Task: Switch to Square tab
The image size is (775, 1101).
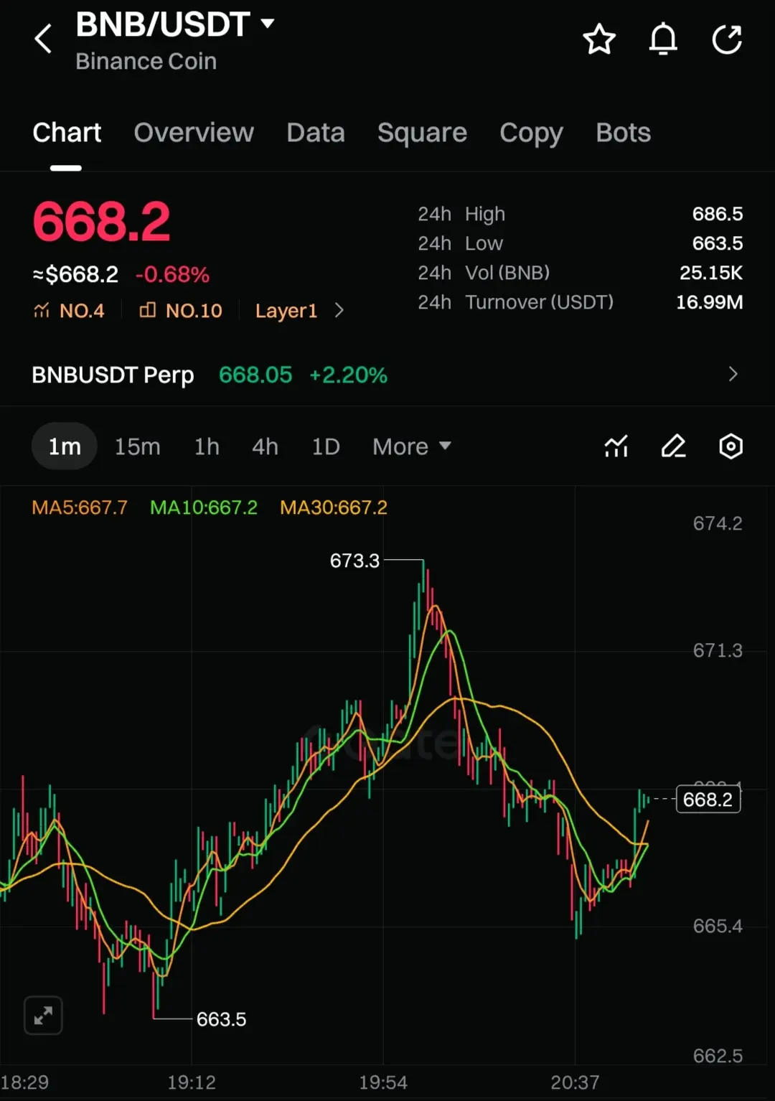Action: tap(422, 133)
